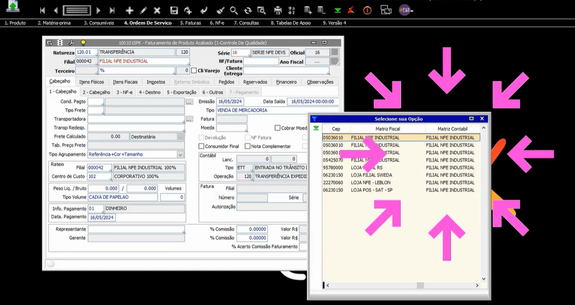The image size is (575, 305).
Task: Click the Add new record plus icon
Action: pyautogui.click(x=129, y=10)
